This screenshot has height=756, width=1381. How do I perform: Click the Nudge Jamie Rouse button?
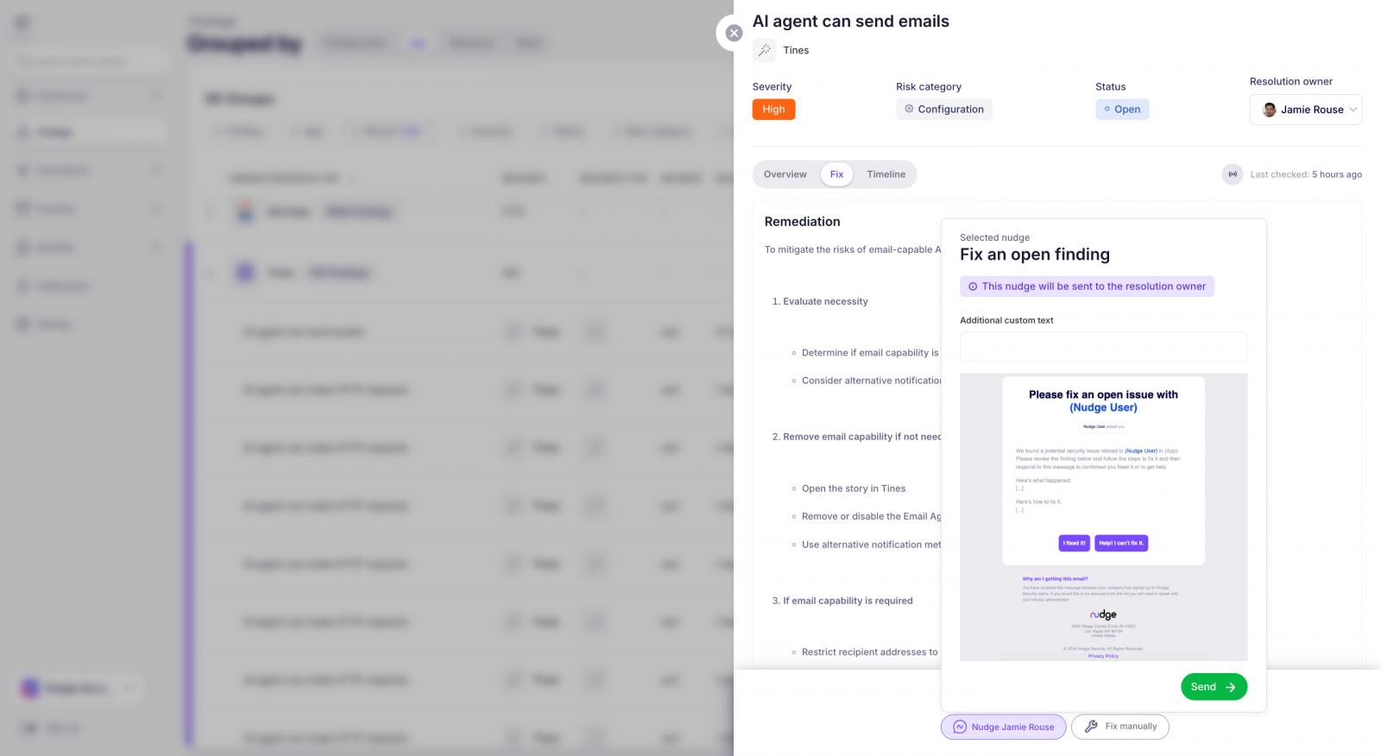coord(1004,727)
